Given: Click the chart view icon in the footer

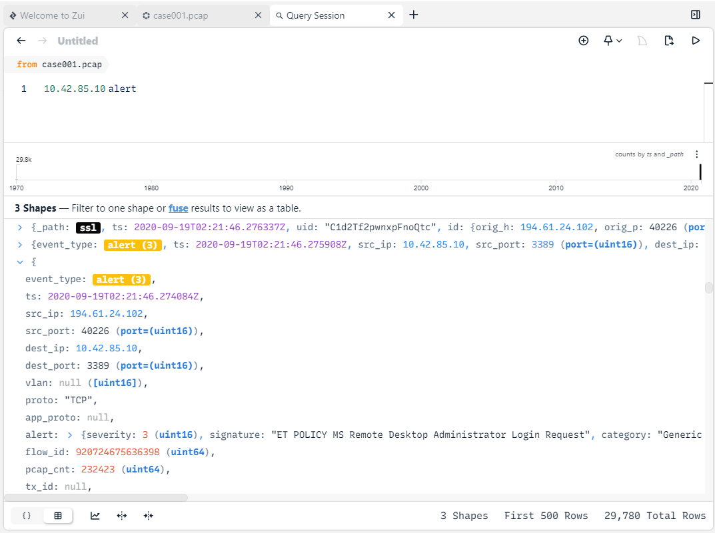Looking at the screenshot, I should (x=95, y=516).
